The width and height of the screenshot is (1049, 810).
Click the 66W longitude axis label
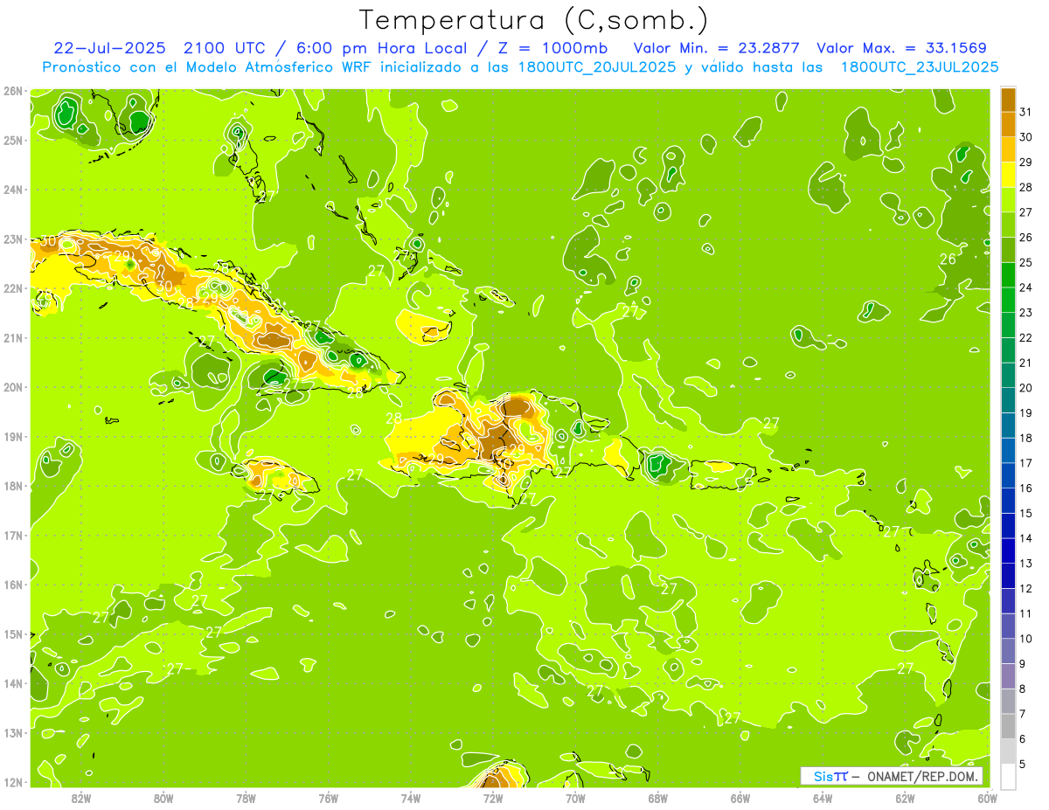coord(740,798)
